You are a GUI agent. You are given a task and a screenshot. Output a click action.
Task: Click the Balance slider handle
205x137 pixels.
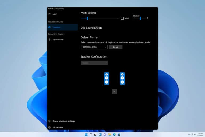140,18
